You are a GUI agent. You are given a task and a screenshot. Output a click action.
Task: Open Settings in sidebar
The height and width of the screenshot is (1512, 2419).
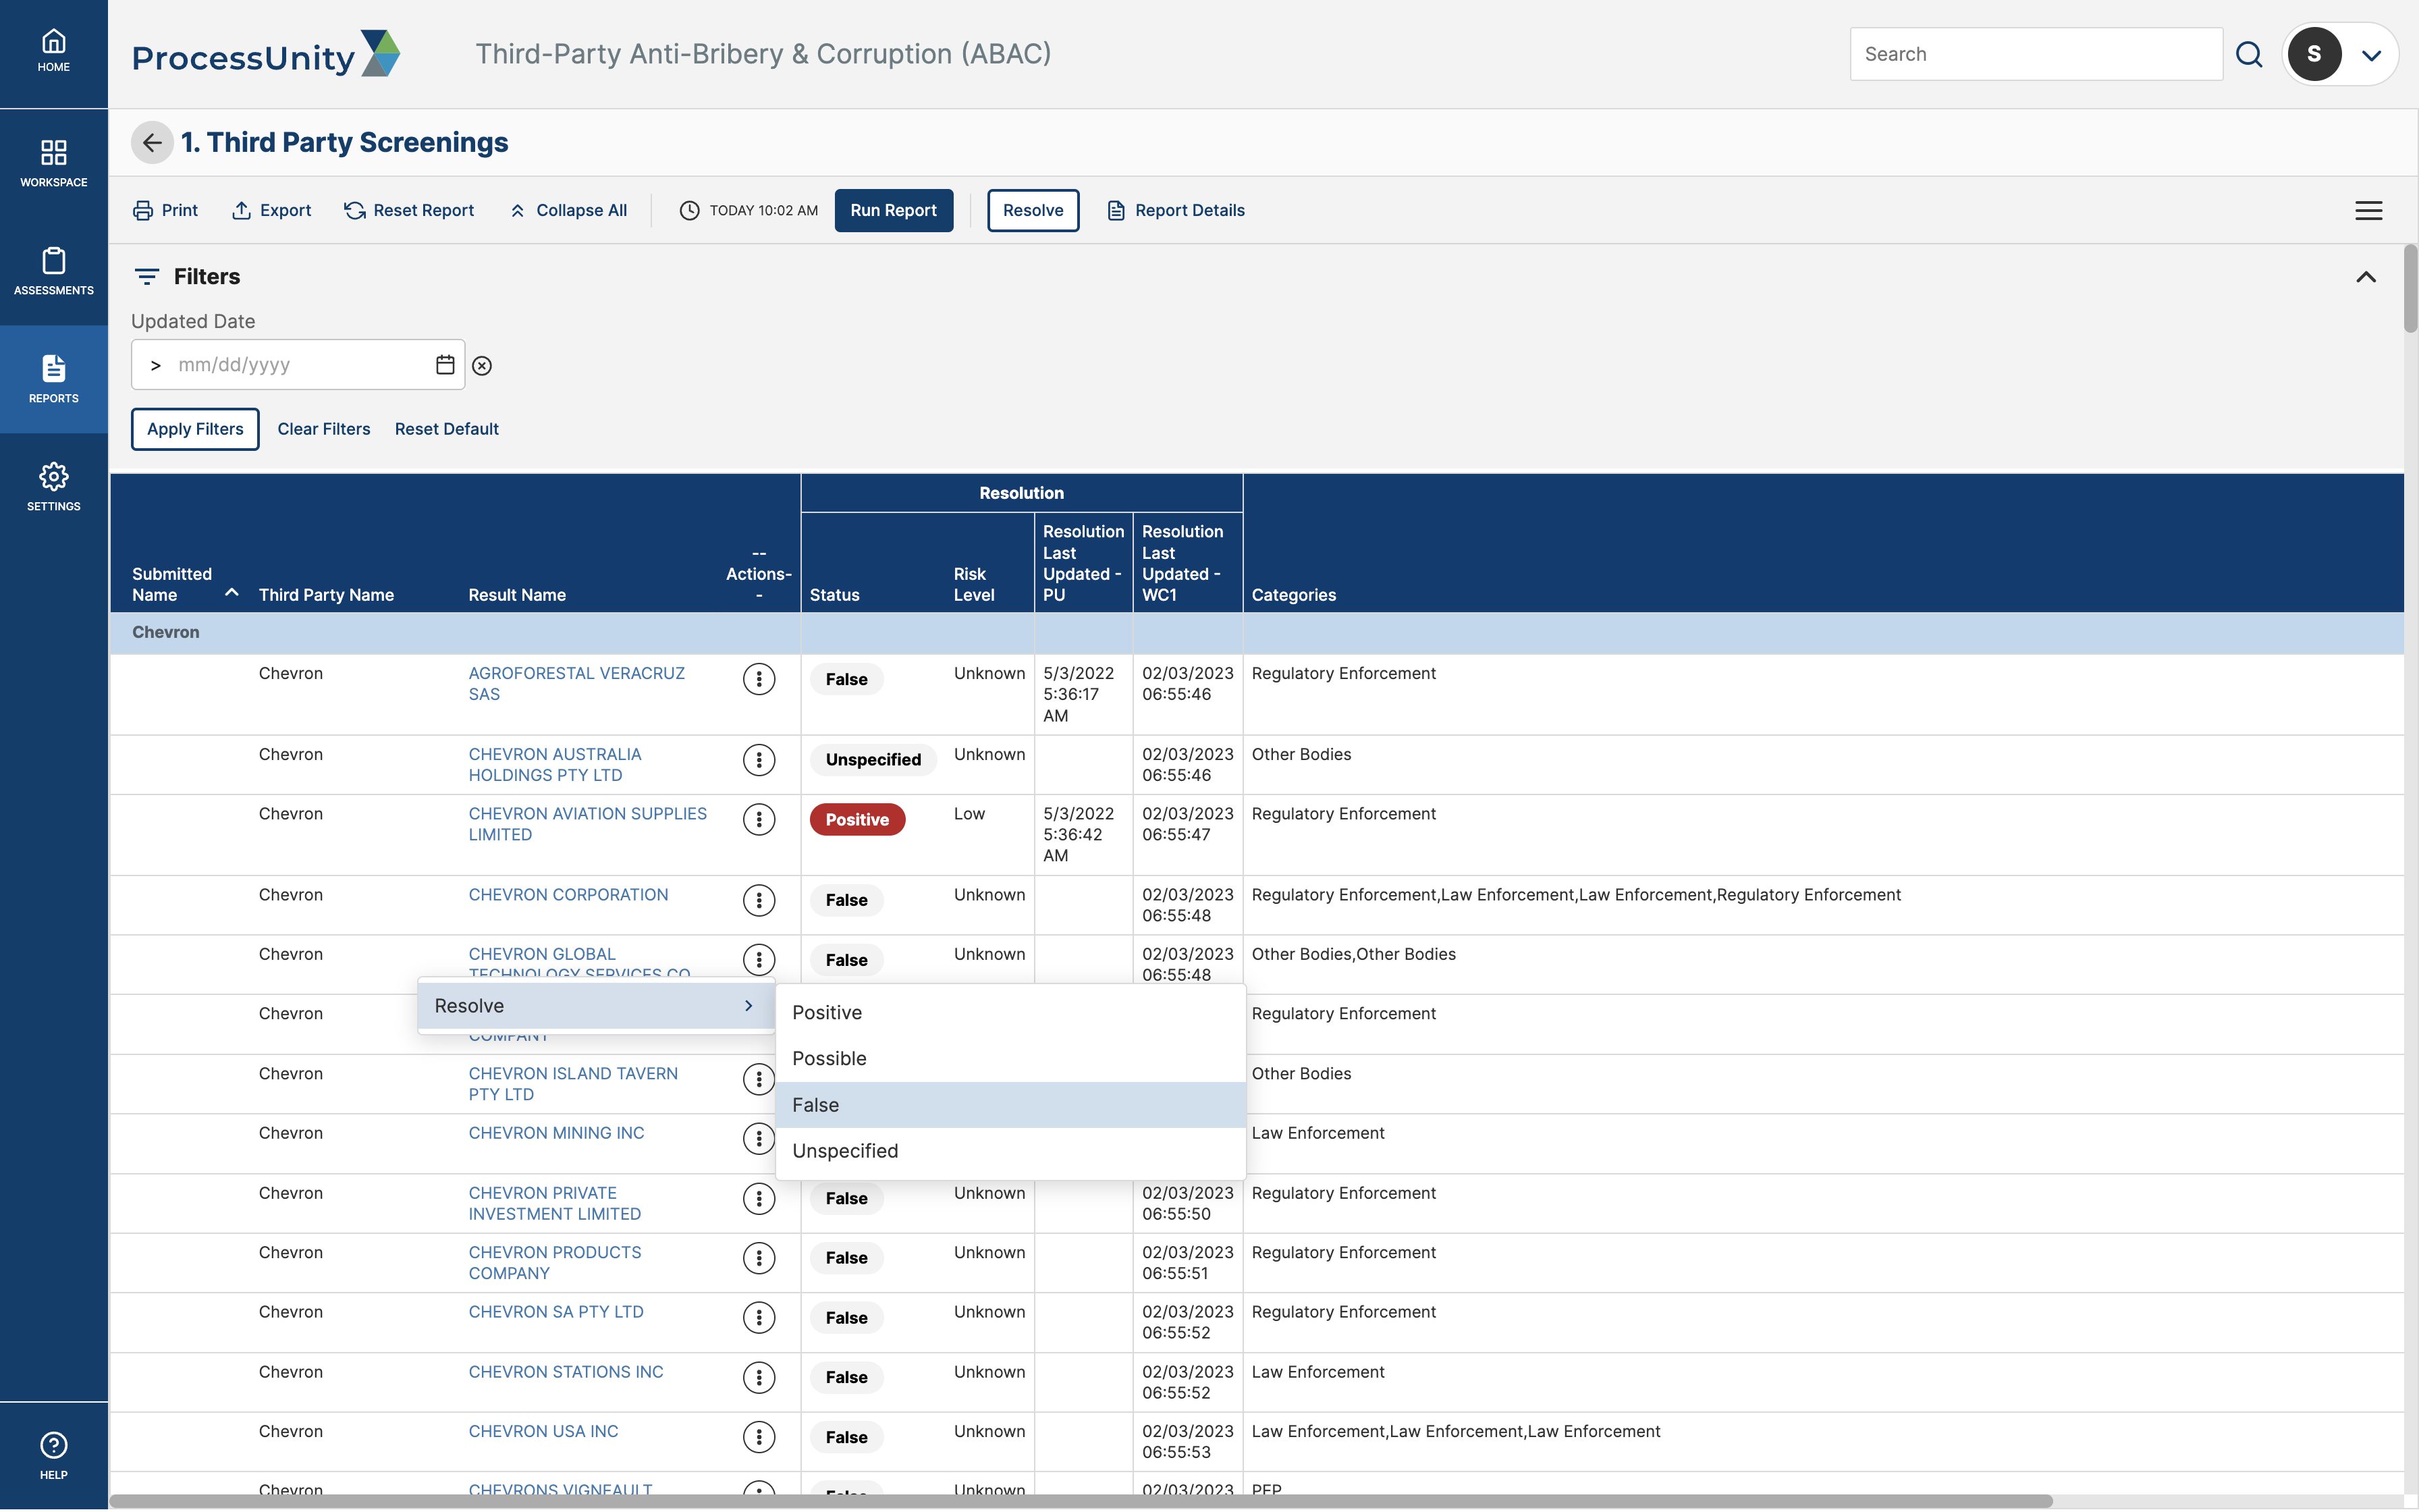[54, 487]
